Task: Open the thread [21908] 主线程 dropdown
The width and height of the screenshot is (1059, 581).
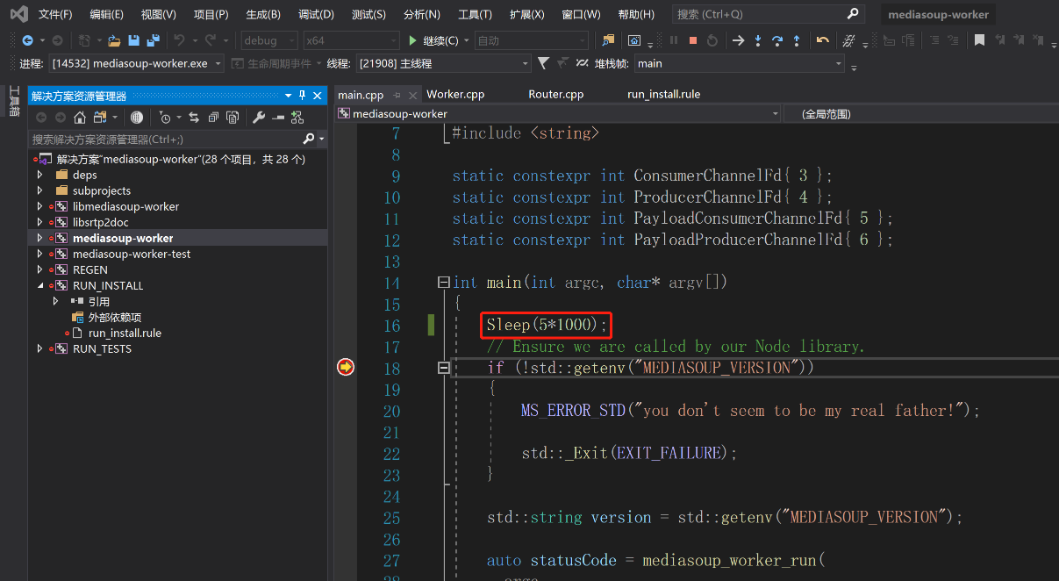Action: pos(443,63)
